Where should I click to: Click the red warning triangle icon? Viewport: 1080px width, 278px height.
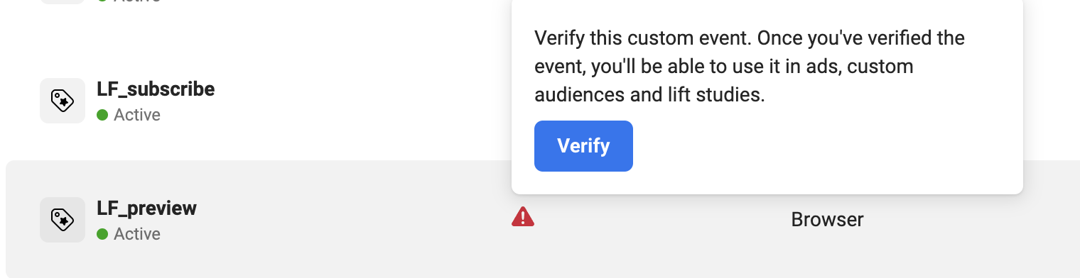[x=523, y=217]
